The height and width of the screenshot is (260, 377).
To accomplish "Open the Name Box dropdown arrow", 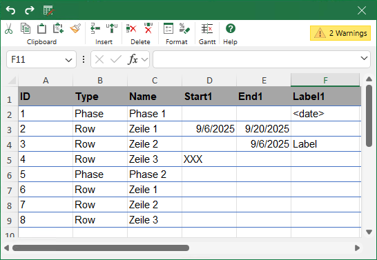I will tap(68, 60).
